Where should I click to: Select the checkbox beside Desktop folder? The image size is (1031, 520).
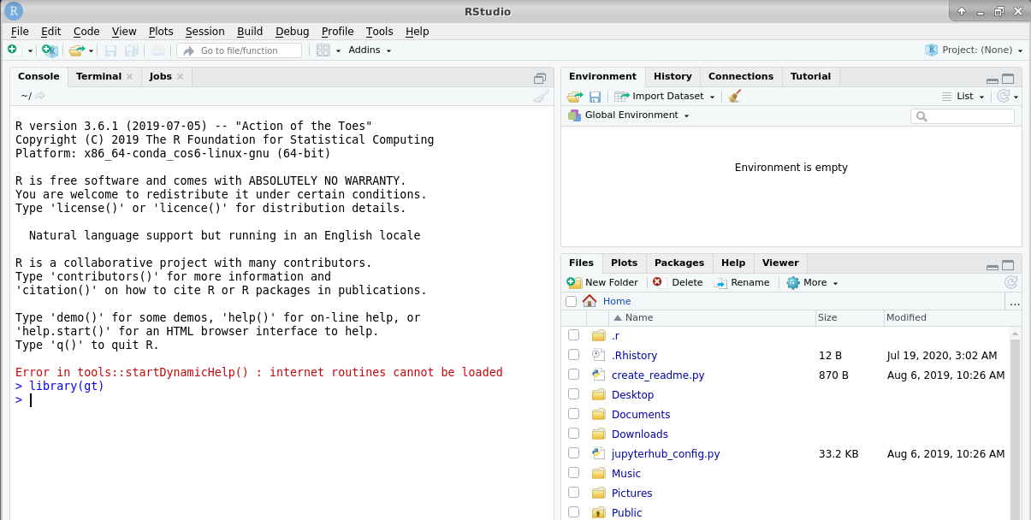573,394
